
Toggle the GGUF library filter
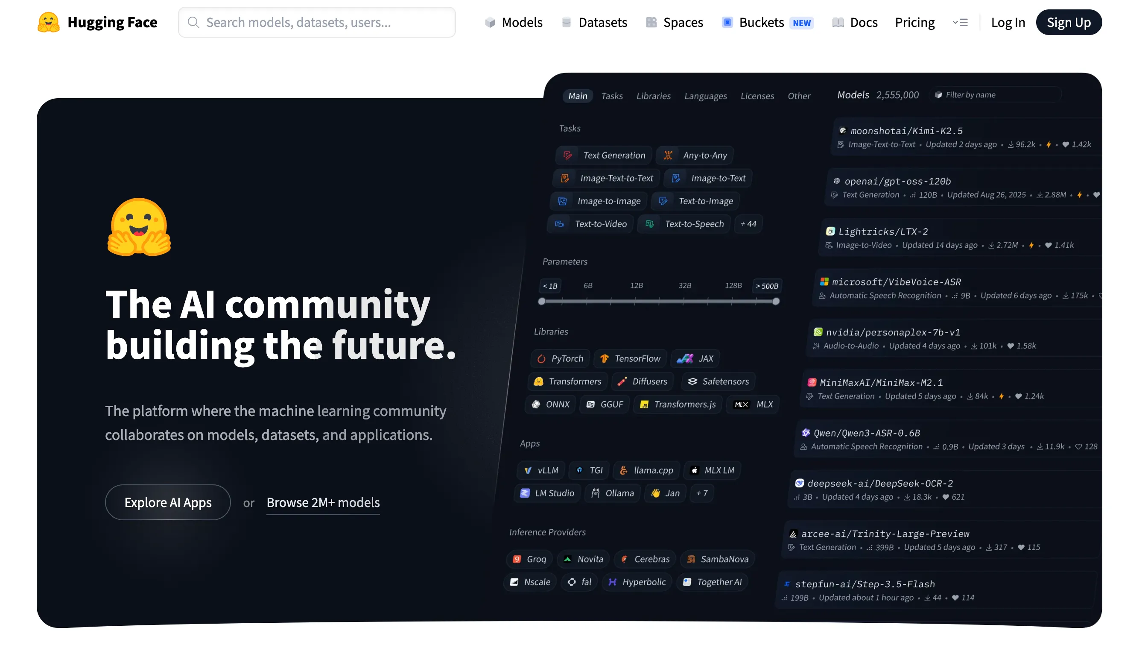(x=605, y=405)
